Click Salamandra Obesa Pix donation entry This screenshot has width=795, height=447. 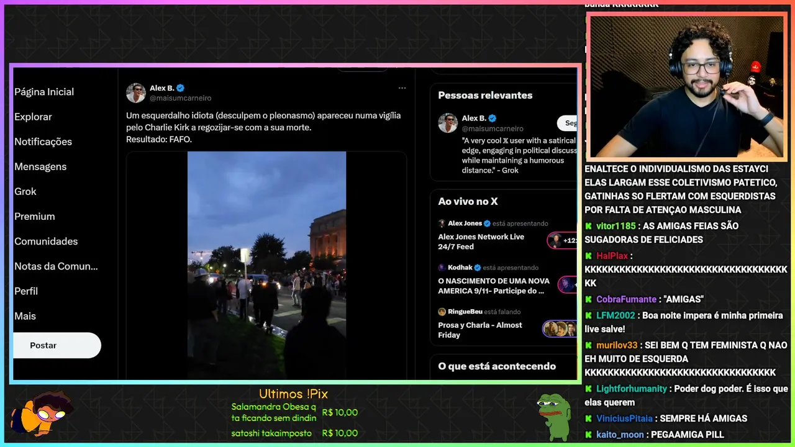(294, 412)
